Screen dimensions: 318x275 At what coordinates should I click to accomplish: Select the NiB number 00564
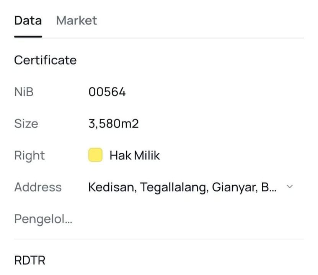tap(107, 92)
